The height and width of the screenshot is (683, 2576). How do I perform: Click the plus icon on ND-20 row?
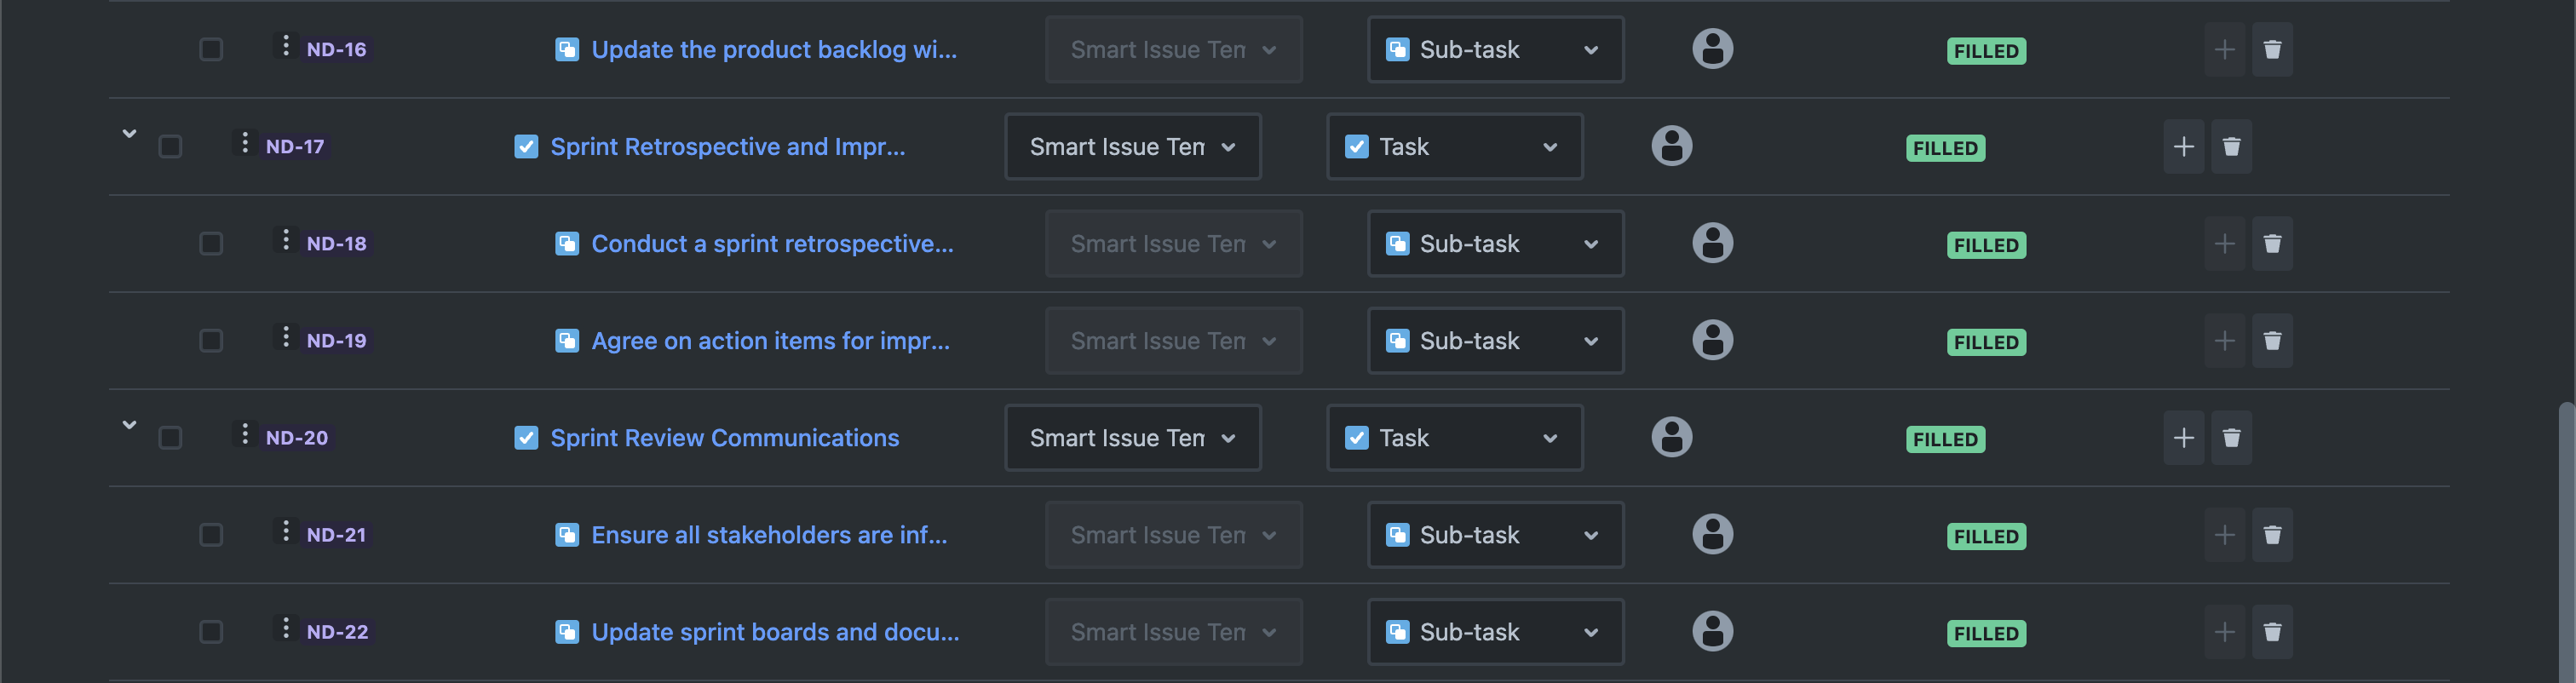(x=2183, y=438)
